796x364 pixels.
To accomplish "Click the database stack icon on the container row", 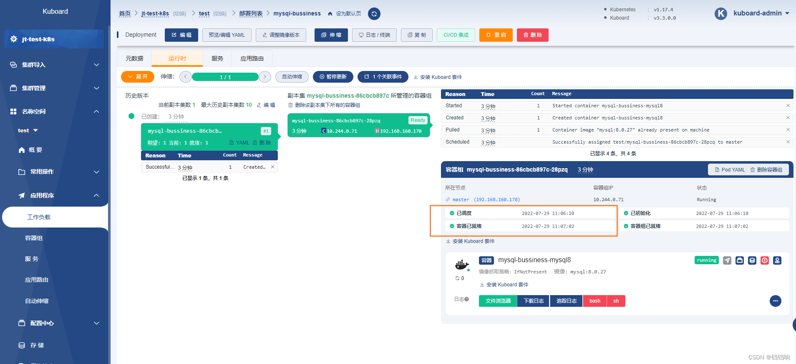I will click(x=752, y=260).
